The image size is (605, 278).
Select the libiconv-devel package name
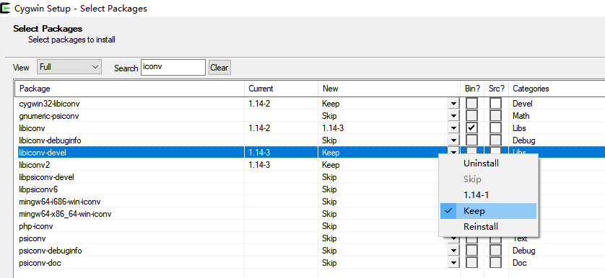point(43,153)
